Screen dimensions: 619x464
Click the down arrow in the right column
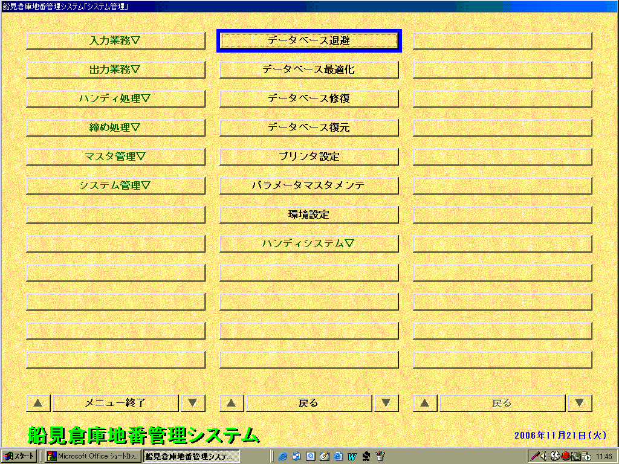[579, 403]
